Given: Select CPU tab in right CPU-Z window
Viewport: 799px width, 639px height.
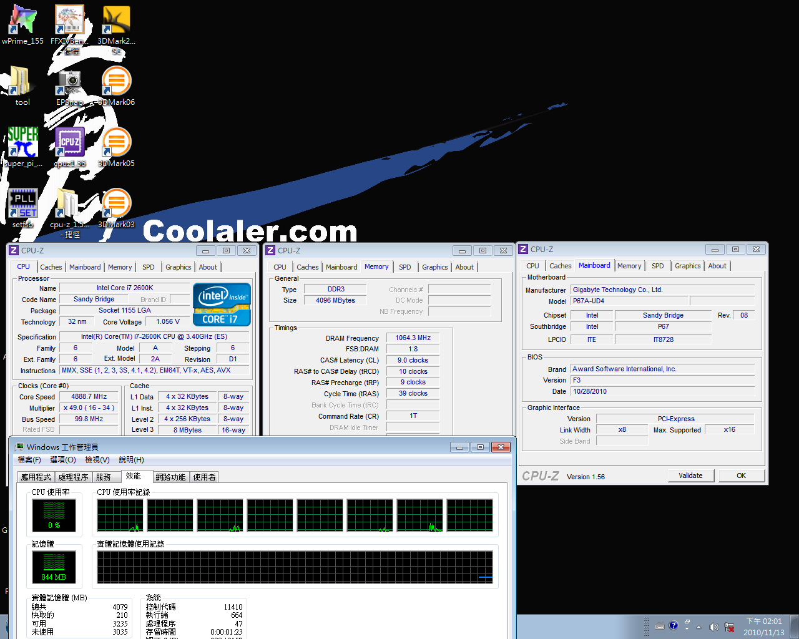Looking at the screenshot, I should 533,266.
